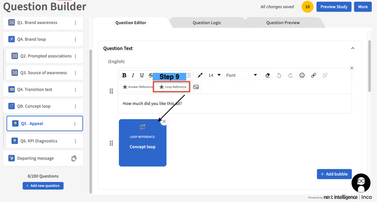
Task: Open the font size 14 dropdown
Action: tap(215, 75)
